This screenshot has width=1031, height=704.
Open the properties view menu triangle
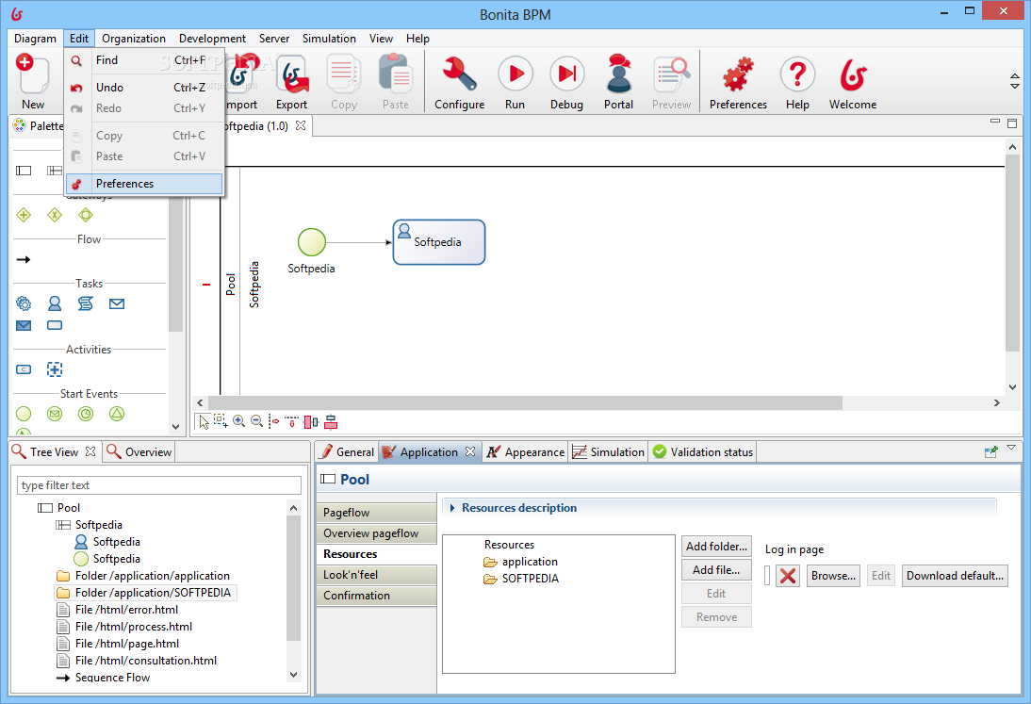(x=1011, y=448)
